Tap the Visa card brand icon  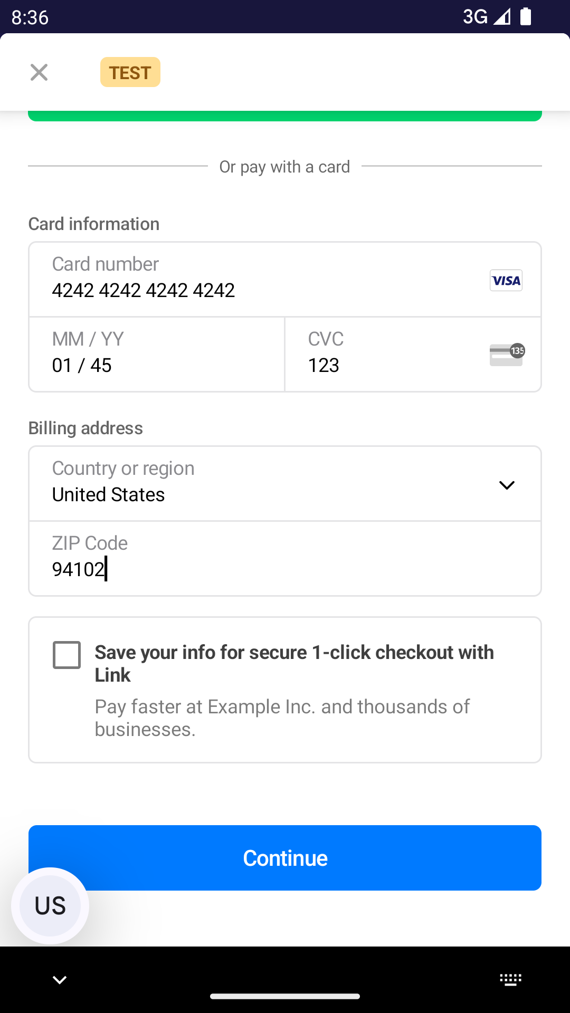point(506,280)
